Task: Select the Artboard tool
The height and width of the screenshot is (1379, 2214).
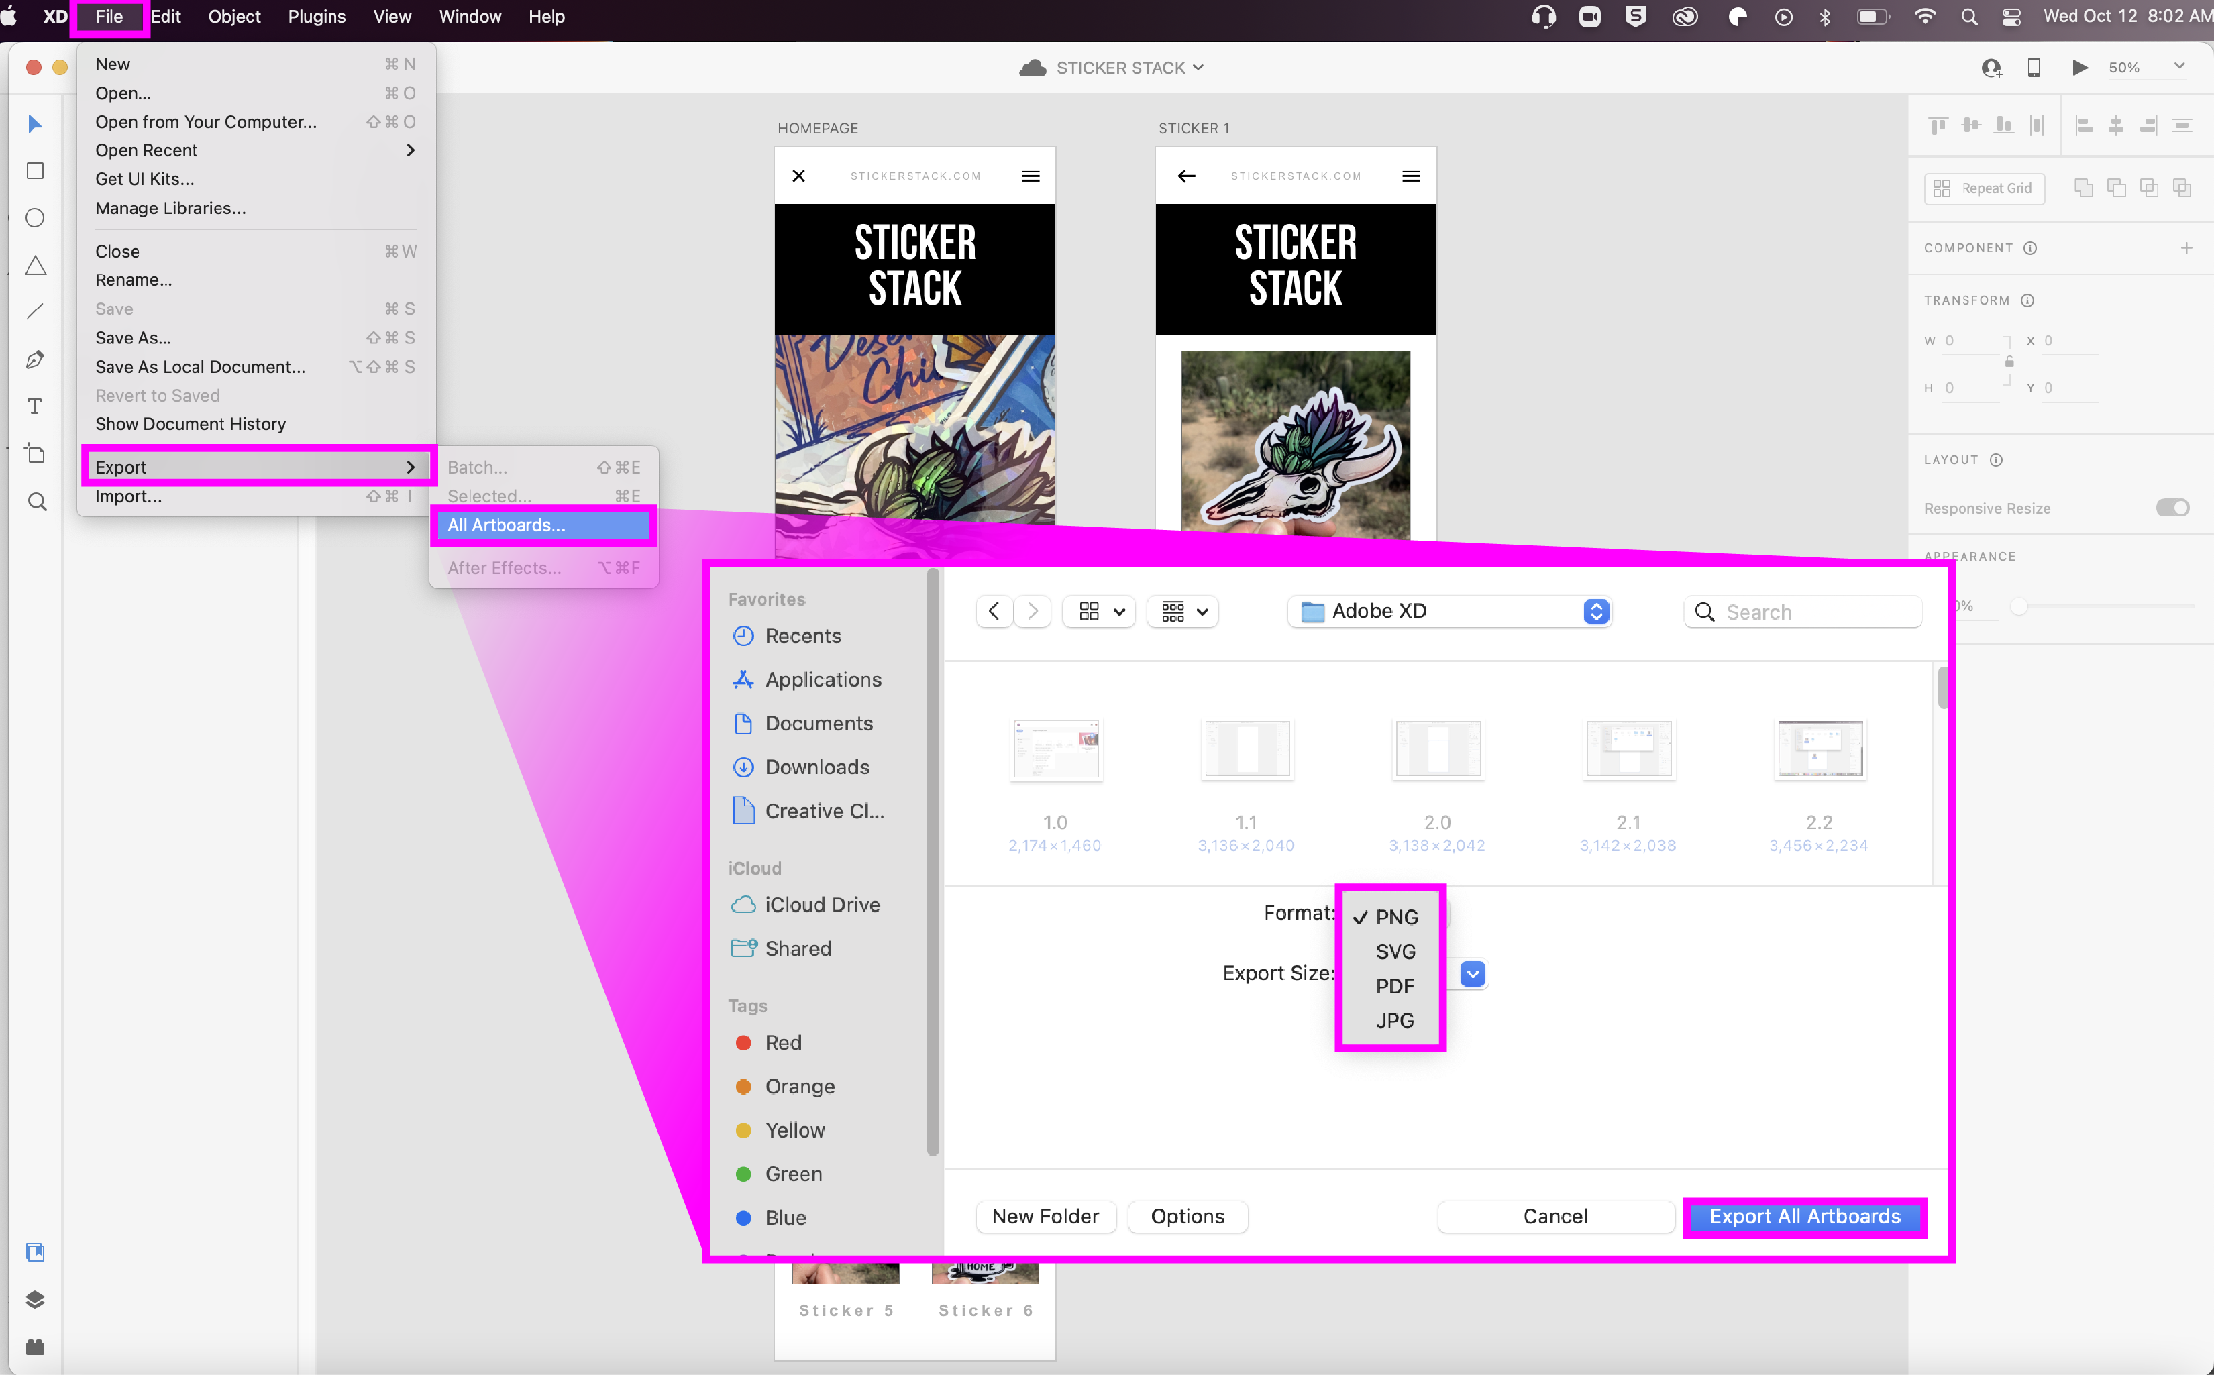Action: (x=36, y=454)
